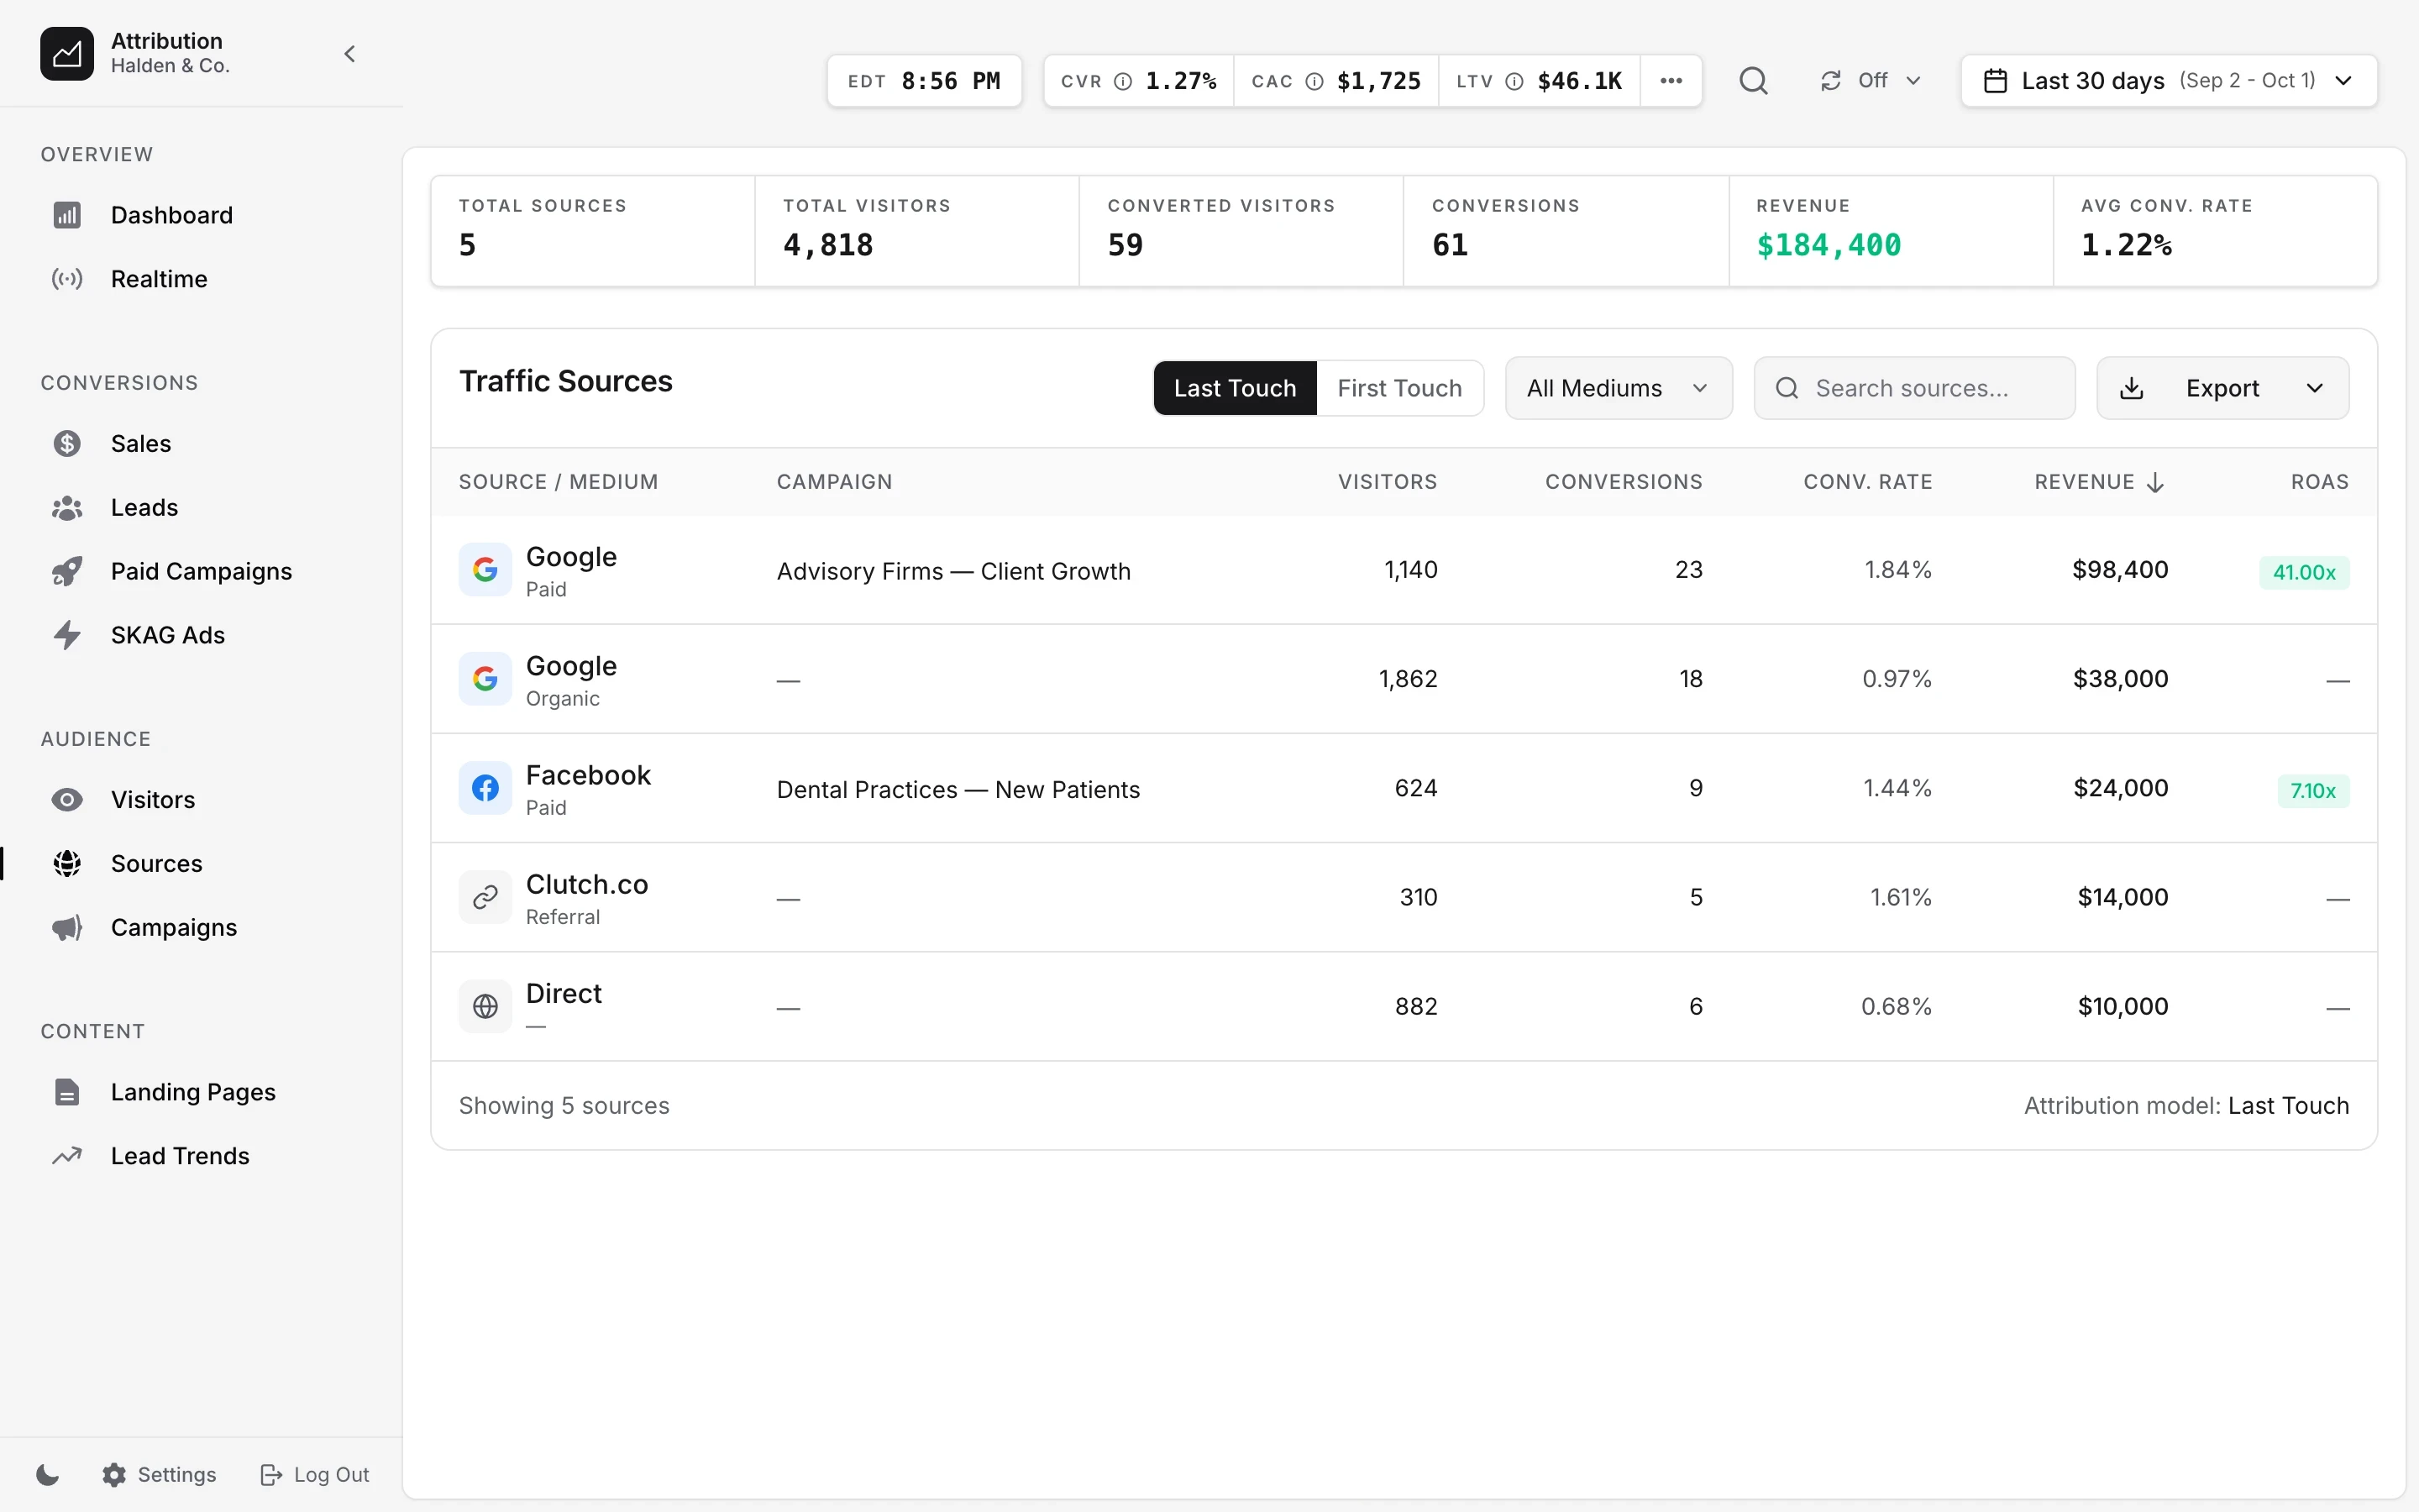Click the Google Organic source name
This screenshot has height=1512, width=2419.
571,666
